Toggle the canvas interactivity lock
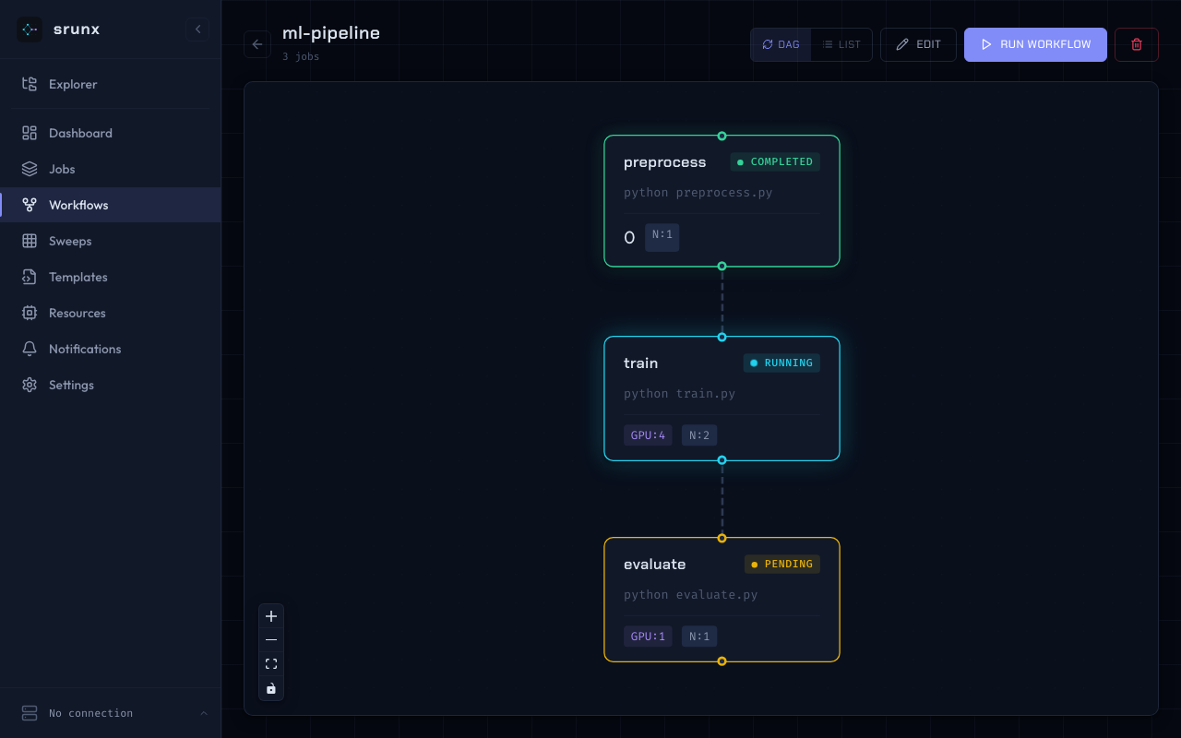The width and height of the screenshot is (1181, 738). (271, 688)
